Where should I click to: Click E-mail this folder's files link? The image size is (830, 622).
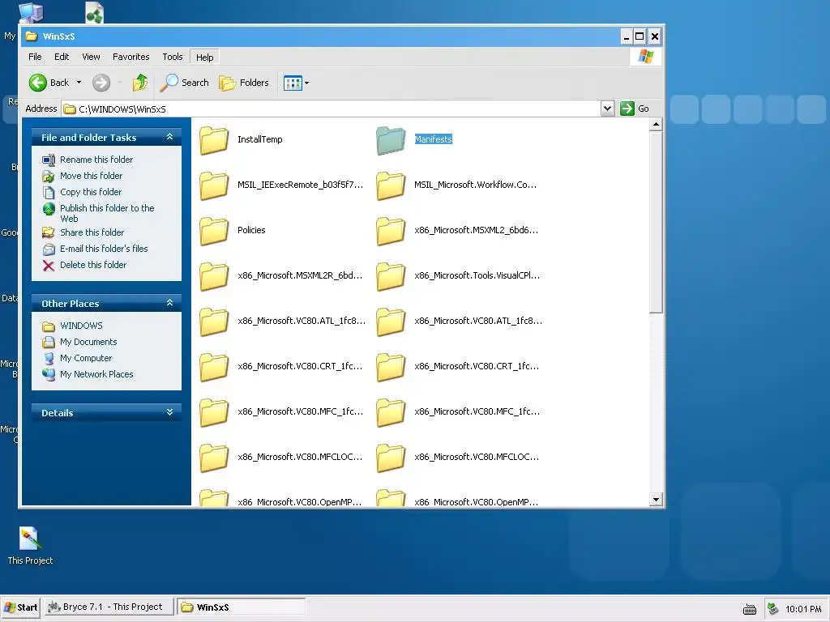[x=104, y=249]
